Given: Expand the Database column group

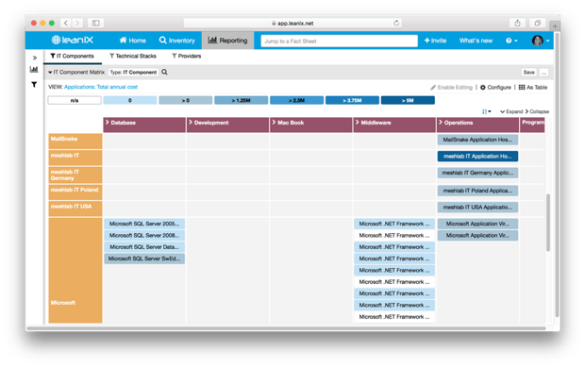Looking at the screenshot, I should point(108,123).
